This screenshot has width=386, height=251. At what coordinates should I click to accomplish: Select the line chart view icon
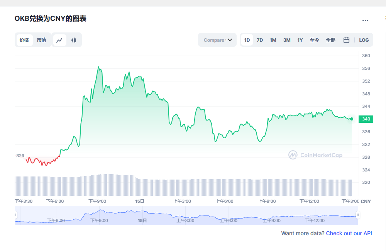(x=60, y=40)
